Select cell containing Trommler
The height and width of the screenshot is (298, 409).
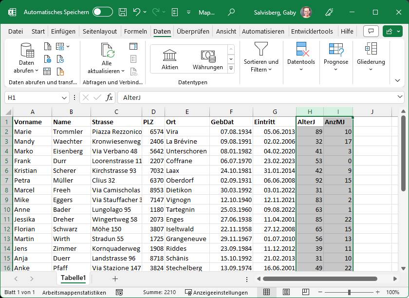(71, 132)
